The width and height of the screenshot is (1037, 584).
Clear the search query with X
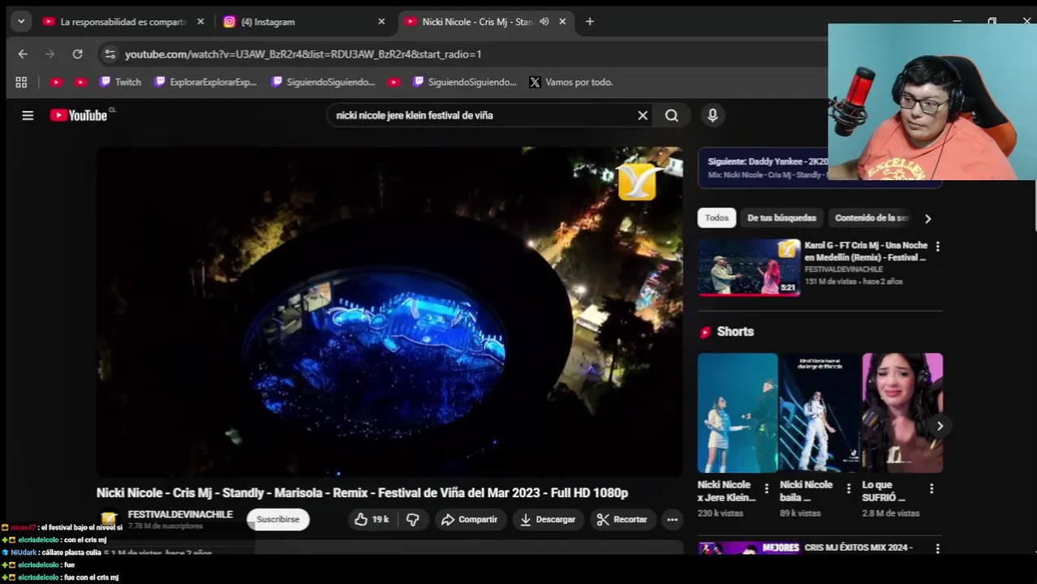[643, 115]
